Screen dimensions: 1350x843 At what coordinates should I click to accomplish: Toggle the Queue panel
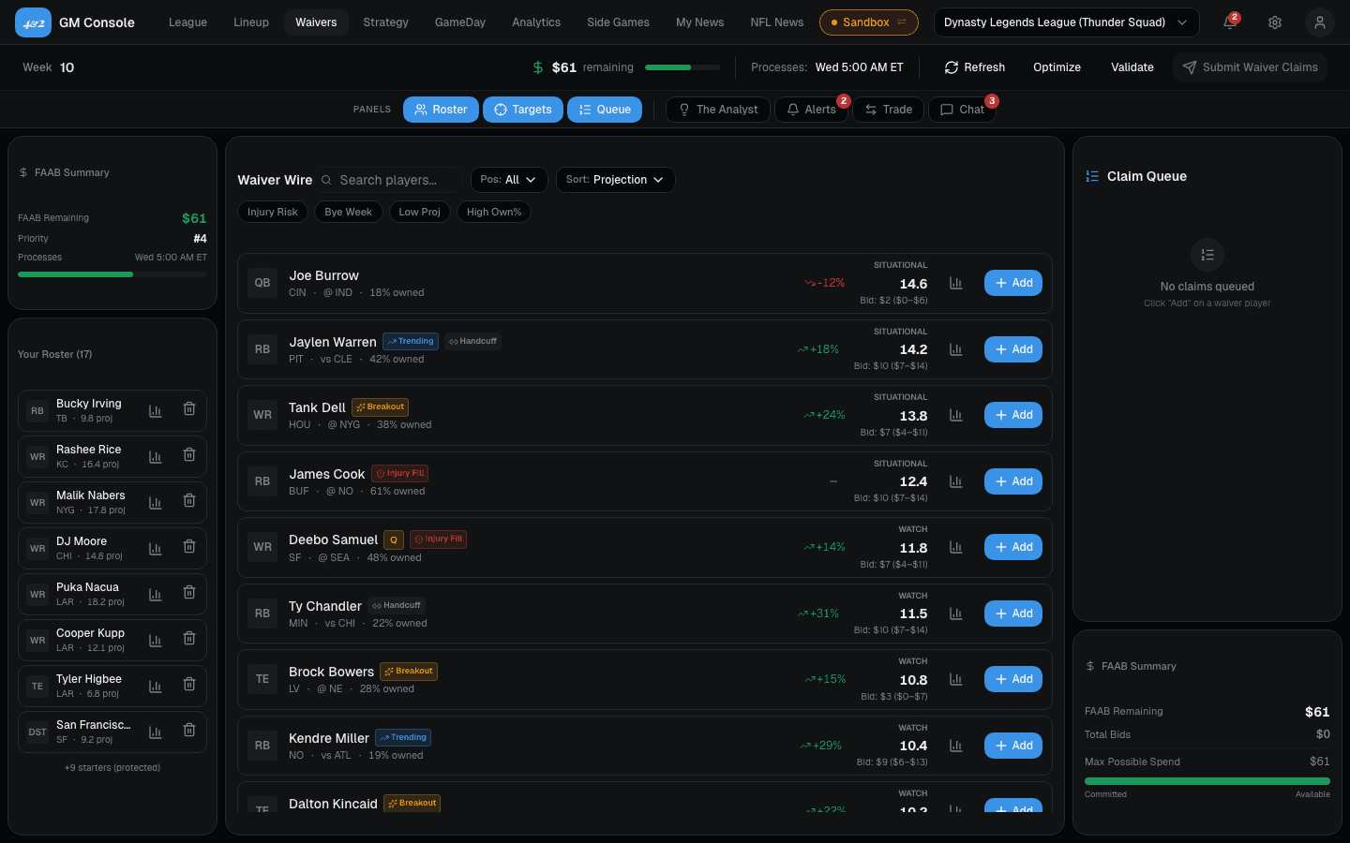(x=605, y=110)
